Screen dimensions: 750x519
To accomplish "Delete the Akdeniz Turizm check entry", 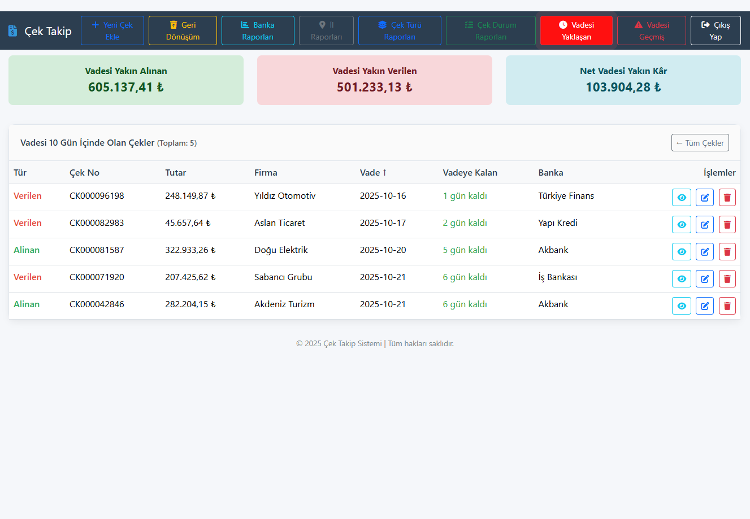I will click(x=727, y=306).
